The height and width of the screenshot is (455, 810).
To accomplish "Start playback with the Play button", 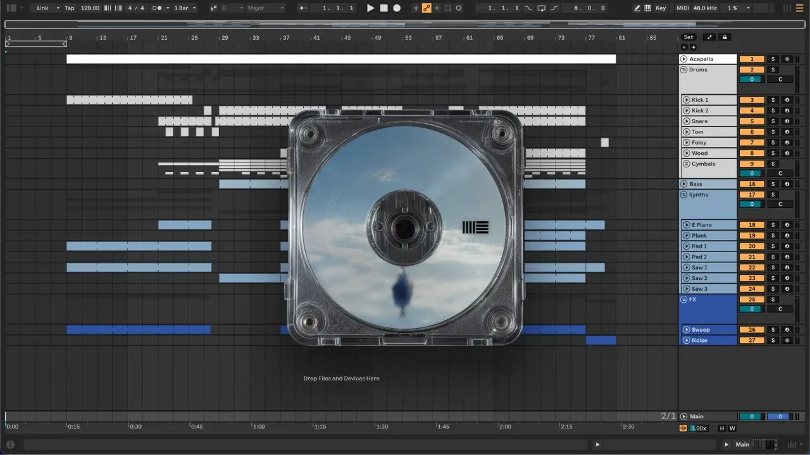I will (371, 8).
